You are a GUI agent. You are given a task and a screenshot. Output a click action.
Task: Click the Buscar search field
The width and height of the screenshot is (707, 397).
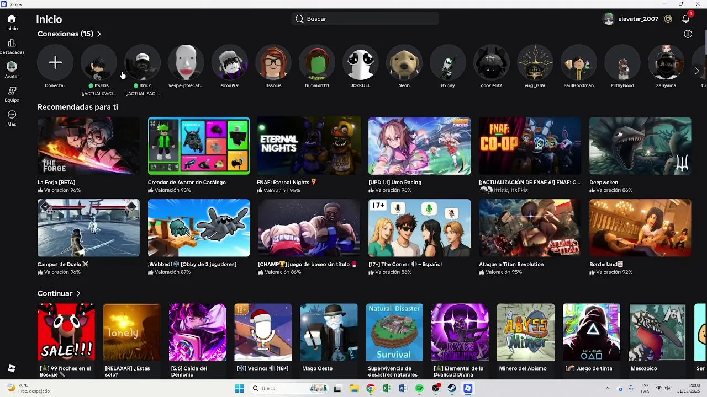[365, 19]
